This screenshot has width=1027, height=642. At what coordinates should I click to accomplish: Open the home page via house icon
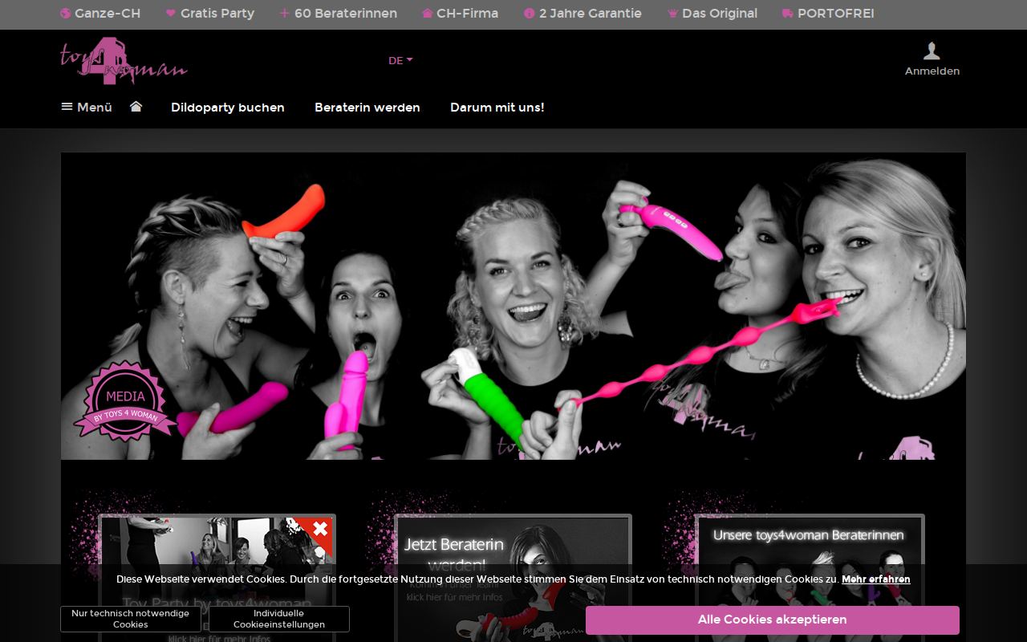(136, 107)
